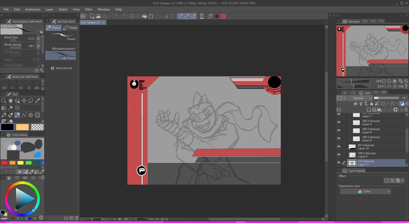Select the Toffe Pencil sub tool
Viewport: 409px width, 223px height.
tap(61, 55)
